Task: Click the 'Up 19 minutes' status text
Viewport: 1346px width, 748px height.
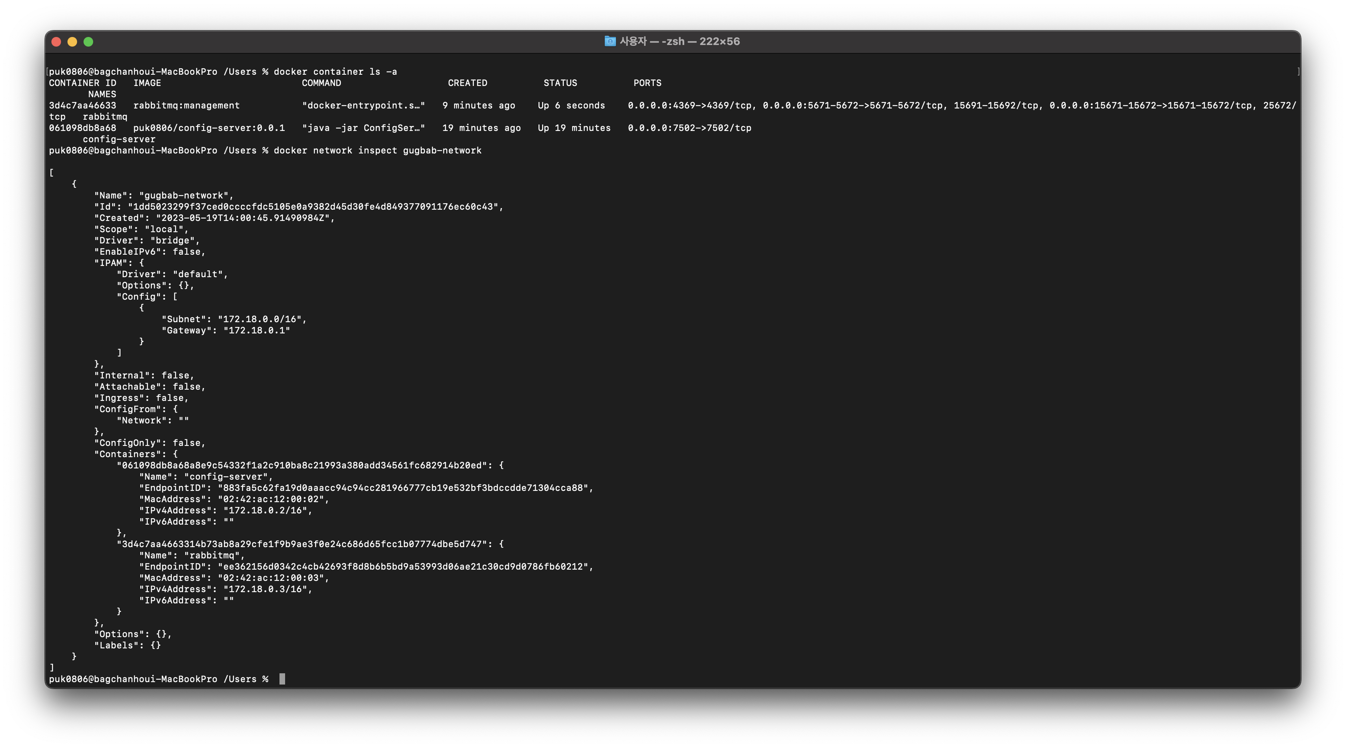Action: click(x=574, y=128)
